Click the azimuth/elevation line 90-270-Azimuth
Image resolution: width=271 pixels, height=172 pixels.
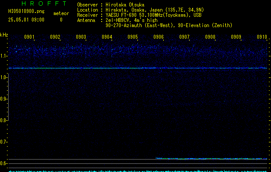pyautogui.click(x=169, y=25)
